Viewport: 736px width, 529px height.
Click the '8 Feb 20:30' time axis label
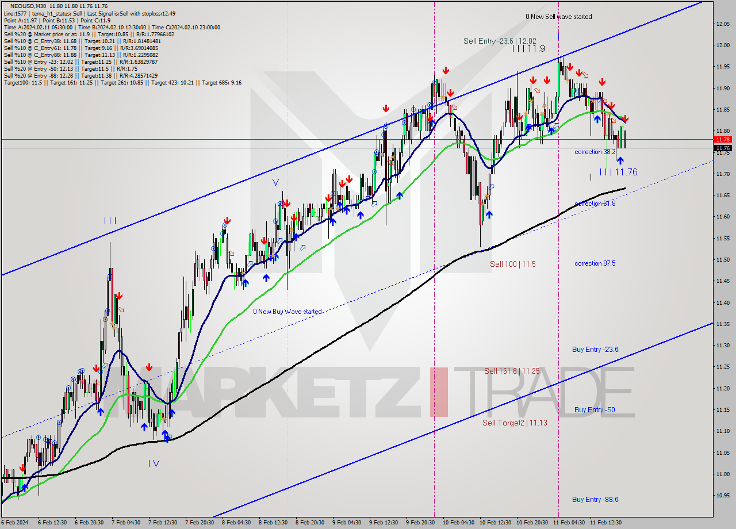[310, 523]
